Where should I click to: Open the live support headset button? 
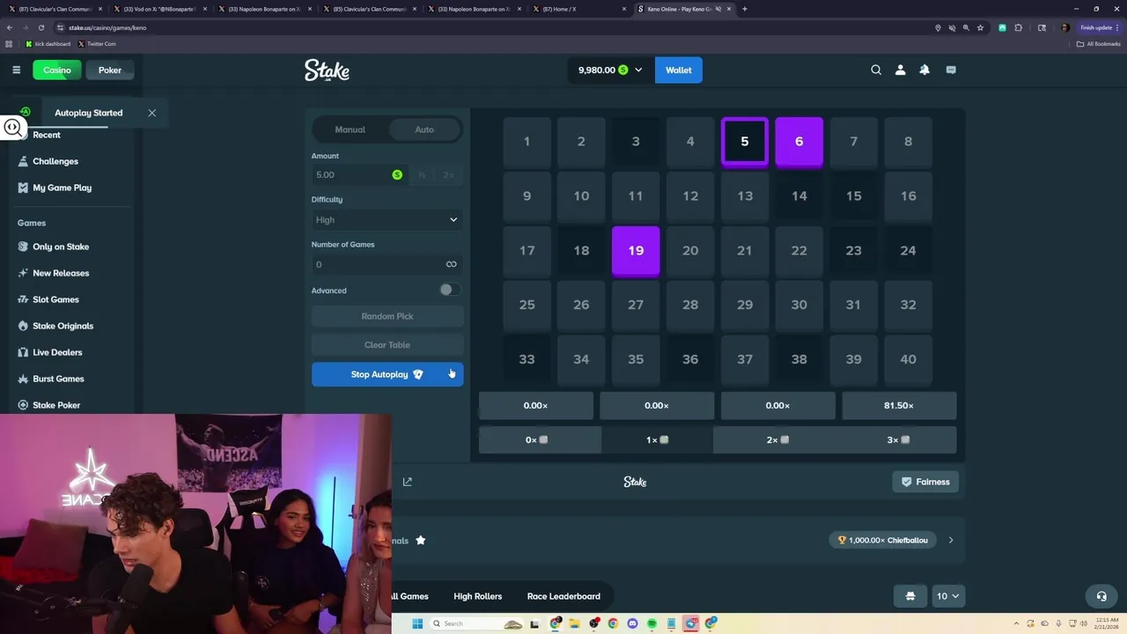click(1101, 596)
